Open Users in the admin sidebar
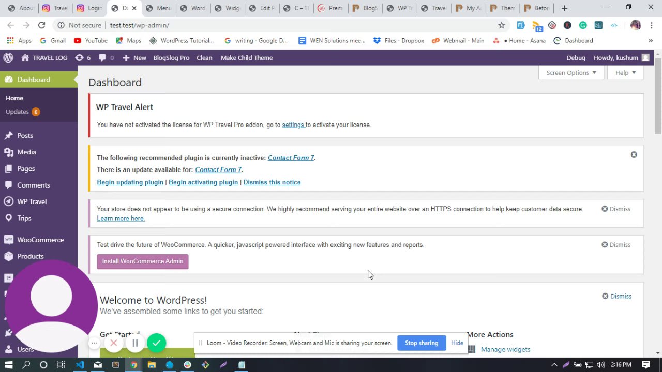 pyautogui.click(x=25, y=349)
